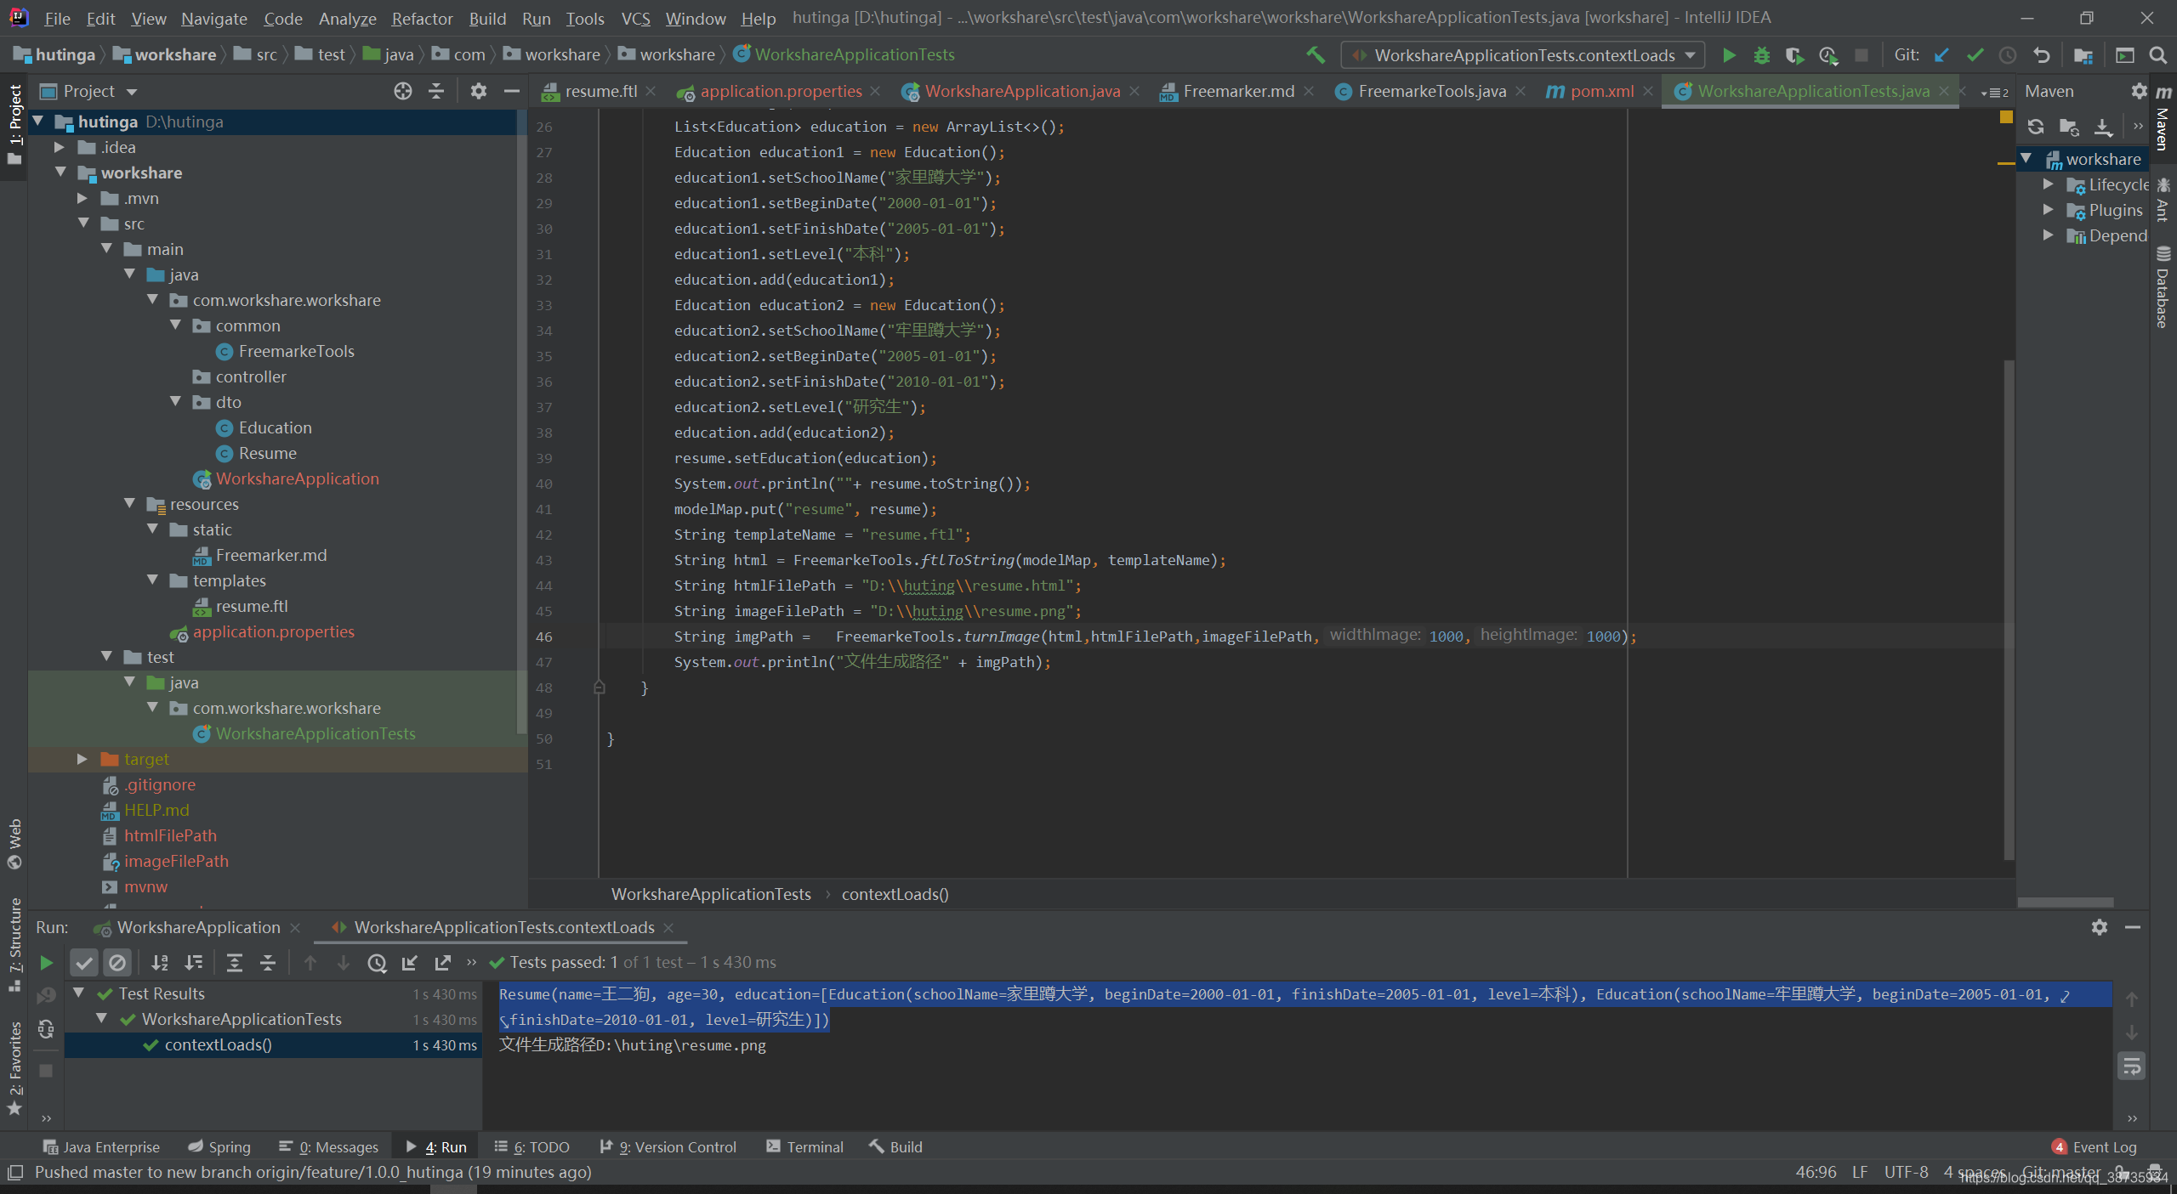This screenshot has width=2177, height=1194.
Task: Toggle the Ant sidebar tool window
Action: tap(2163, 201)
